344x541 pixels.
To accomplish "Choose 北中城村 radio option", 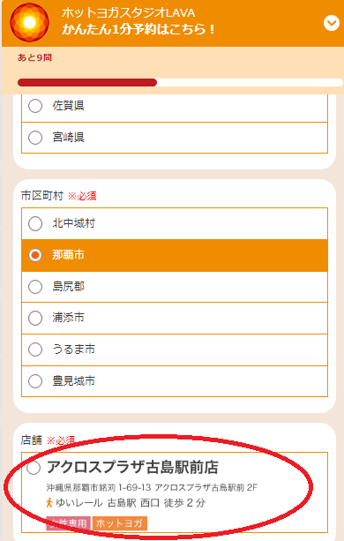I will (35, 223).
